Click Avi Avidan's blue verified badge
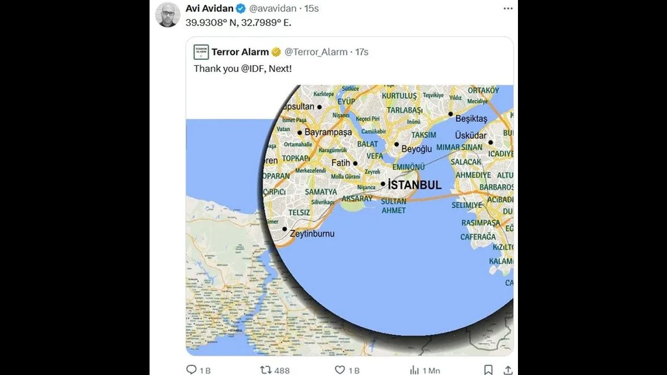Viewport: 667px width, 375px height. point(240,8)
